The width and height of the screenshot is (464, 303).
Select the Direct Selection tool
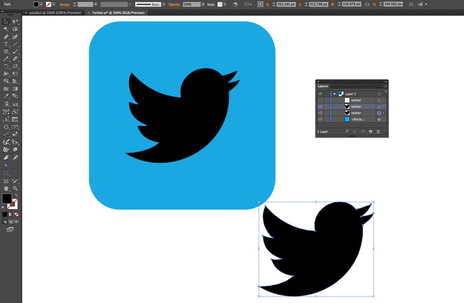click(15, 22)
